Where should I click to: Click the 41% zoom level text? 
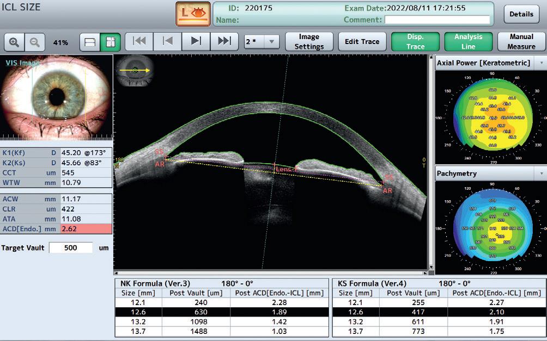pyautogui.click(x=60, y=42)
